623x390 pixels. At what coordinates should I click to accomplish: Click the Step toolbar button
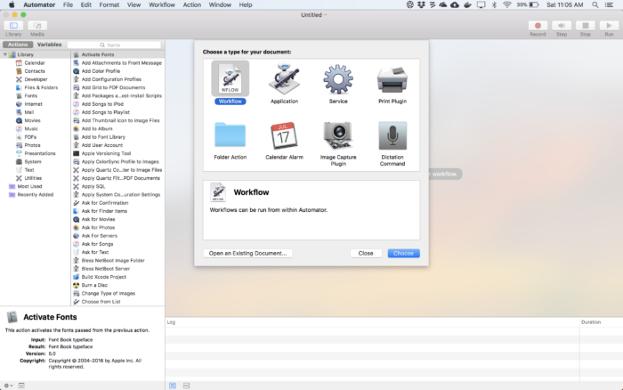pyautogui.click(x=562, y=26)
